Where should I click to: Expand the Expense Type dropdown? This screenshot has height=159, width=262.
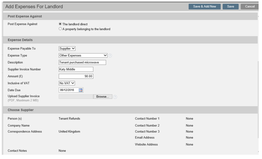click(83, 55)
